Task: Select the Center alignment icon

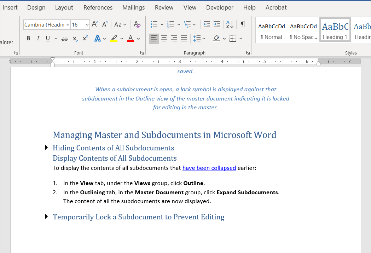Action: click(164, 38)
